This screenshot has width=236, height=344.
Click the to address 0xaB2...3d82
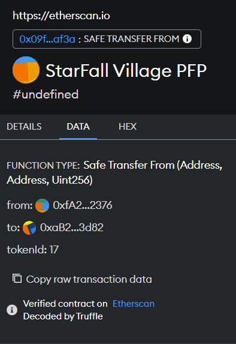pos(72,228)
